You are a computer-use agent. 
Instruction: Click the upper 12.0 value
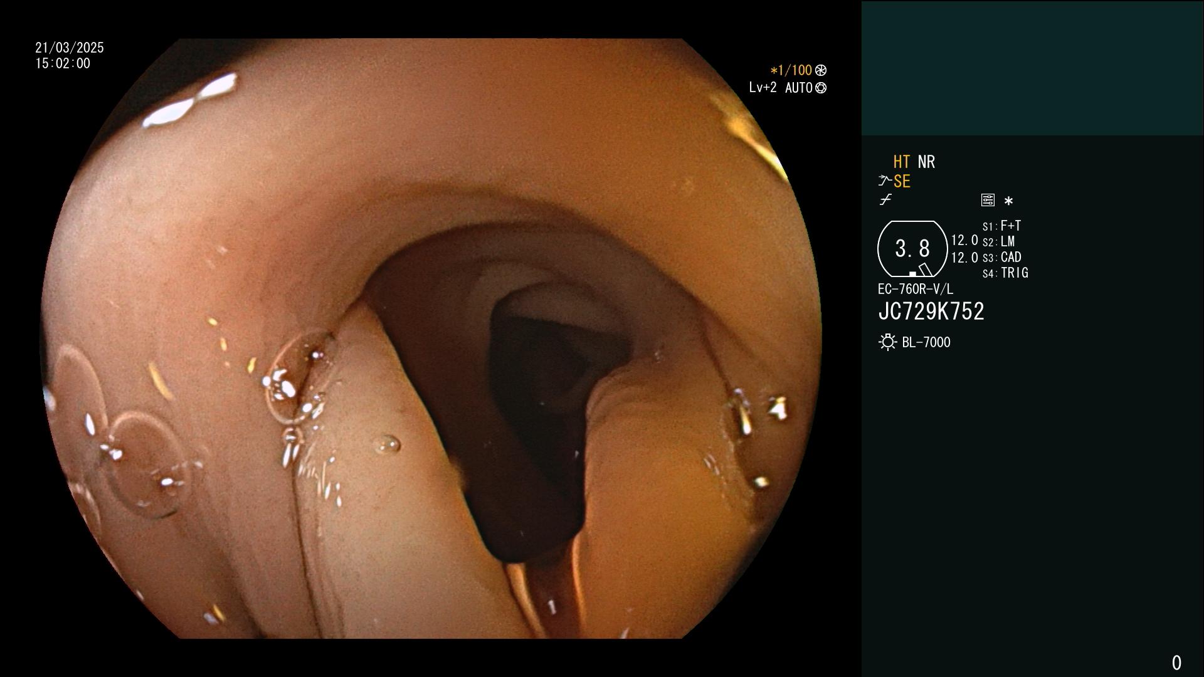(x=964, y=241)
